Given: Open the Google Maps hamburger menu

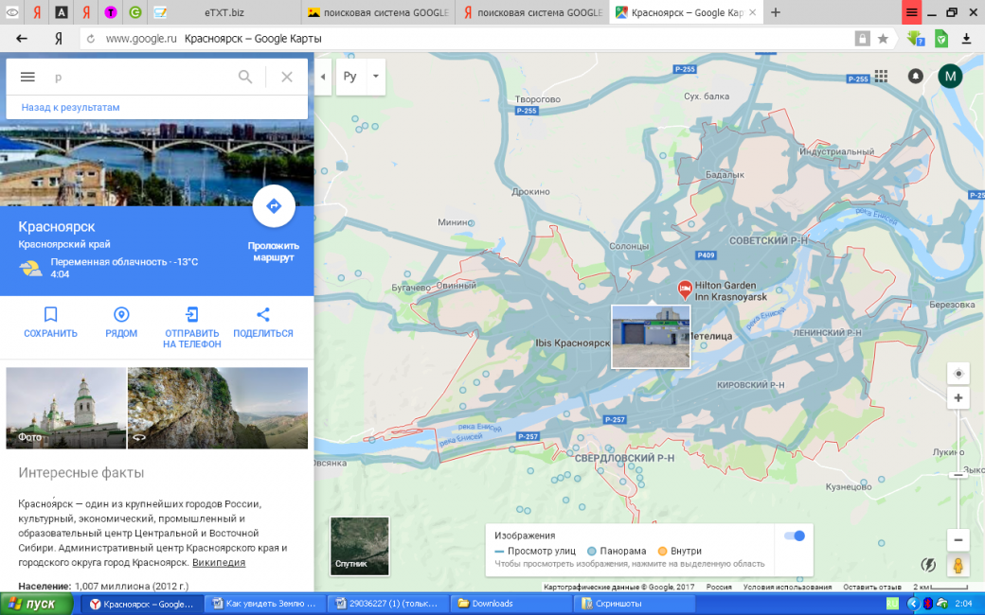Looking at the screenshot, I should [x=27, y=77].
